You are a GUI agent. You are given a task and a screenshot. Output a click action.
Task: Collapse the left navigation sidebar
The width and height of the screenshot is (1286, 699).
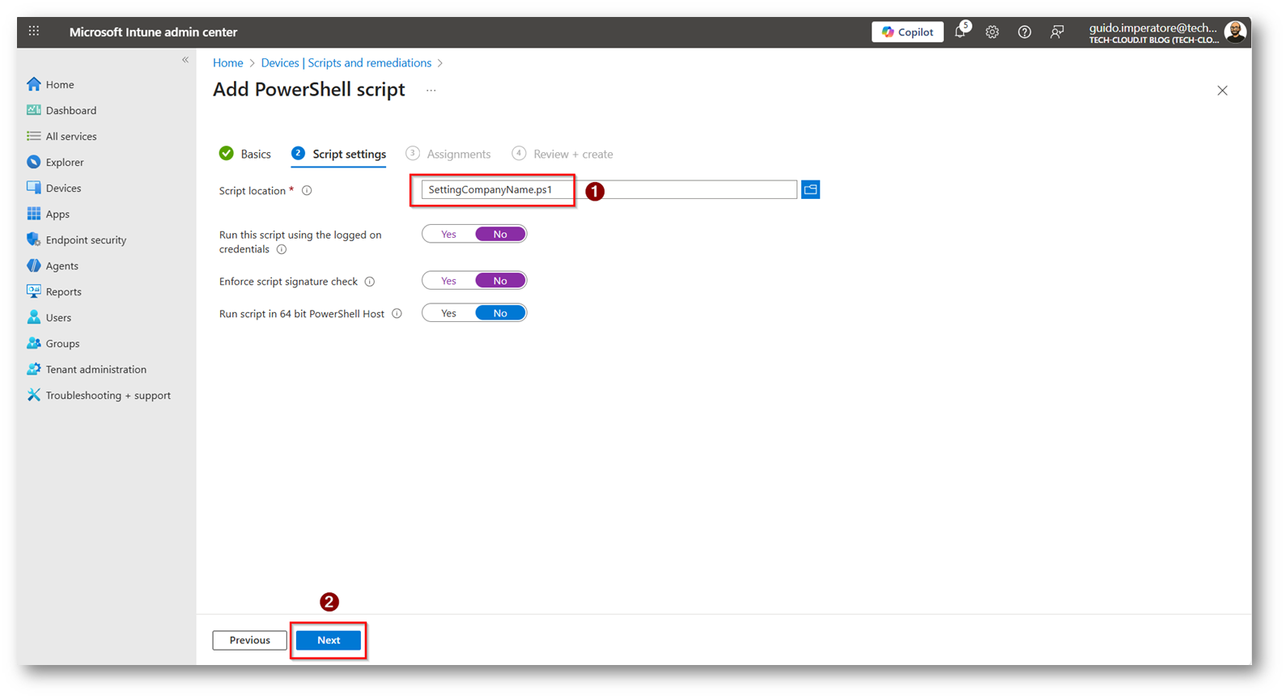tap(185, 60)
